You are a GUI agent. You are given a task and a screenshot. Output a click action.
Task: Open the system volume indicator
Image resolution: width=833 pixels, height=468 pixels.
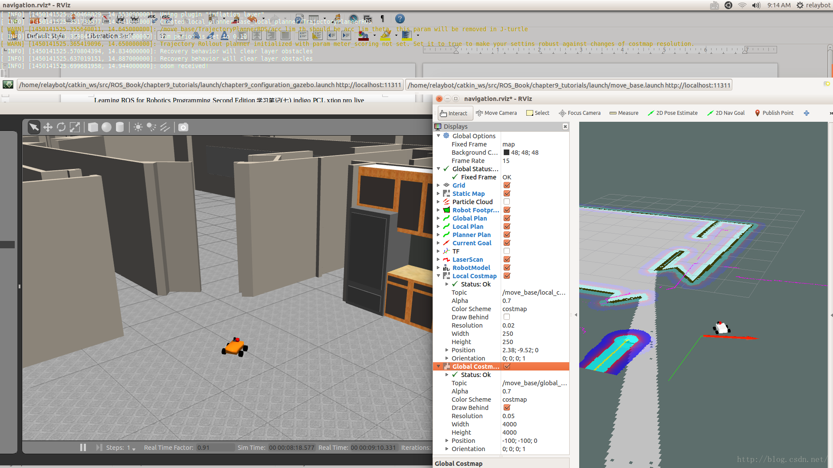tap(756, 5)
